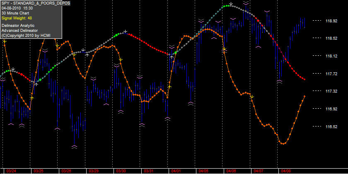Viewport: 348px width, 174px height.
Task: Click the Signal Weight: 48 text
Action: 17,18
